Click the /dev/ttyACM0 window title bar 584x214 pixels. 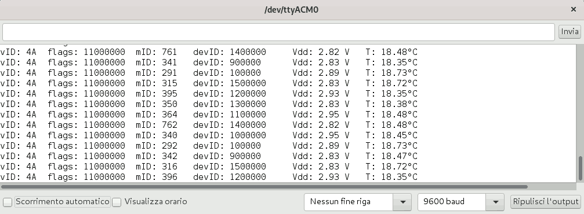tap(291, 10)
